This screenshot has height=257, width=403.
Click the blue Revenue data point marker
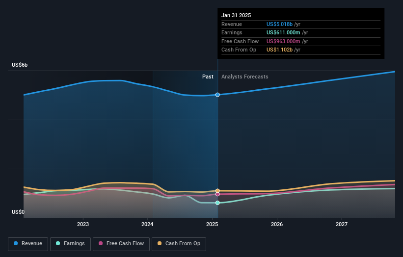[217, 95]
